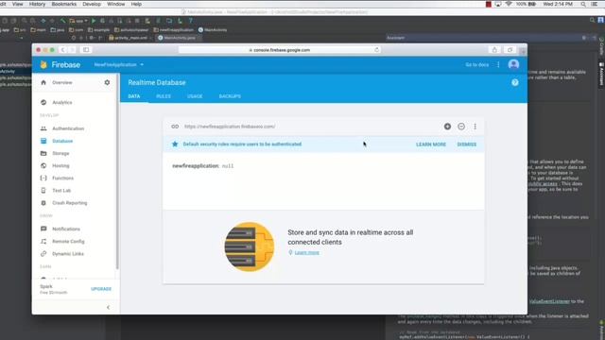This screenshot has width=605, height=340.
Task: Open the Help menu
Action: click(x=136, y=4)
